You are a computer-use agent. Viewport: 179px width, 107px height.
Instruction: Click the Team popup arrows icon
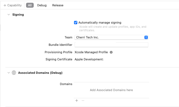click(x=146, y=37)
